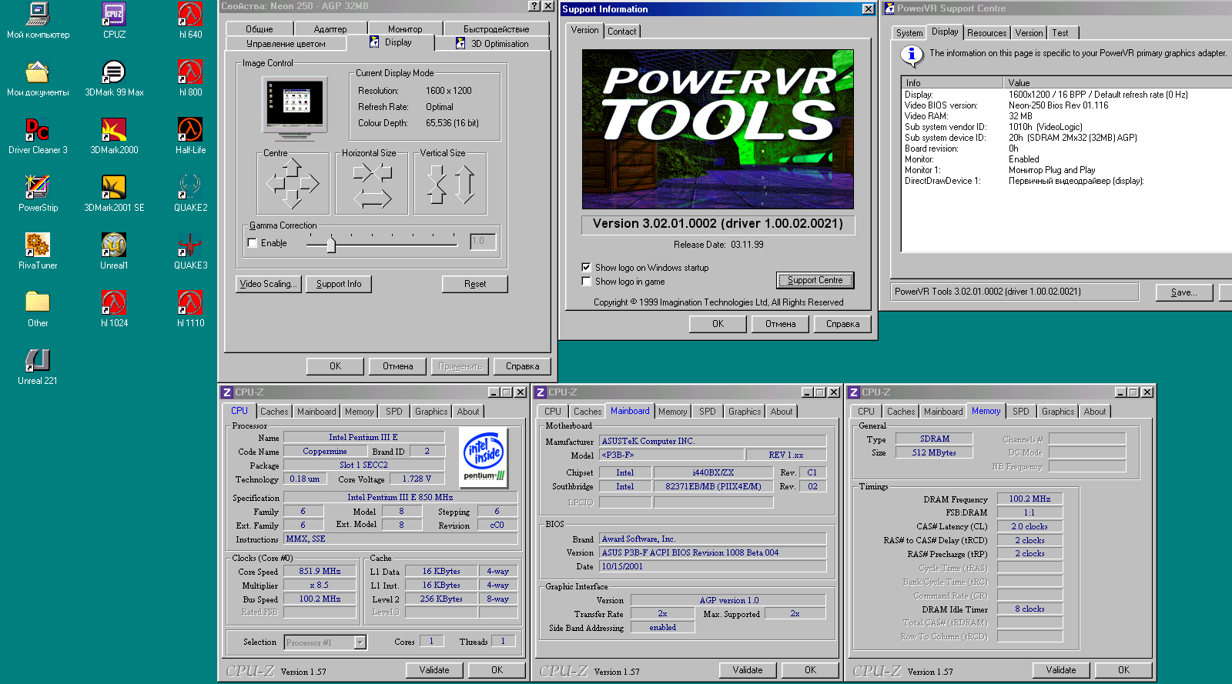Click the Sub system device ID row value
The height and width of the screenshot is (684, 1232).
click(x=1073, y=138)
